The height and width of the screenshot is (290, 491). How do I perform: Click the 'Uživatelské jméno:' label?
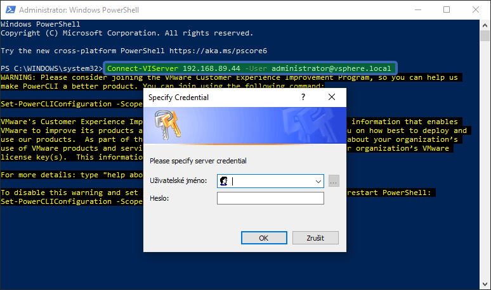click(x=178, y=180)
